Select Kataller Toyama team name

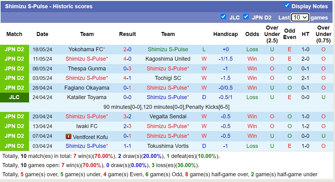pos(87,97)
